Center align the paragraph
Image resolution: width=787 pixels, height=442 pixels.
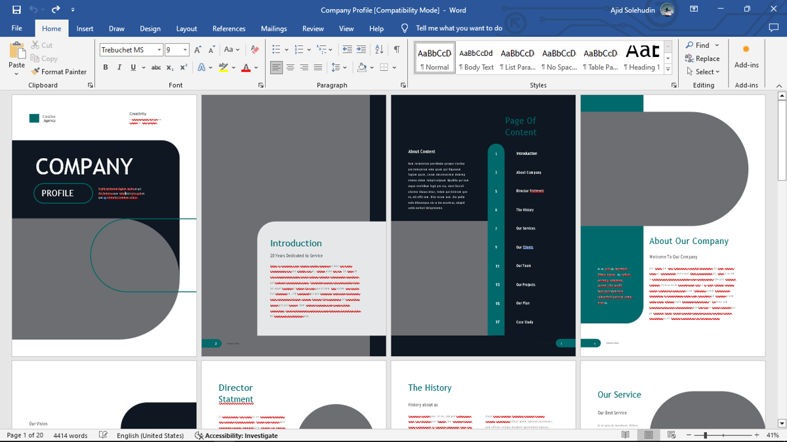(x=290, y=67)
